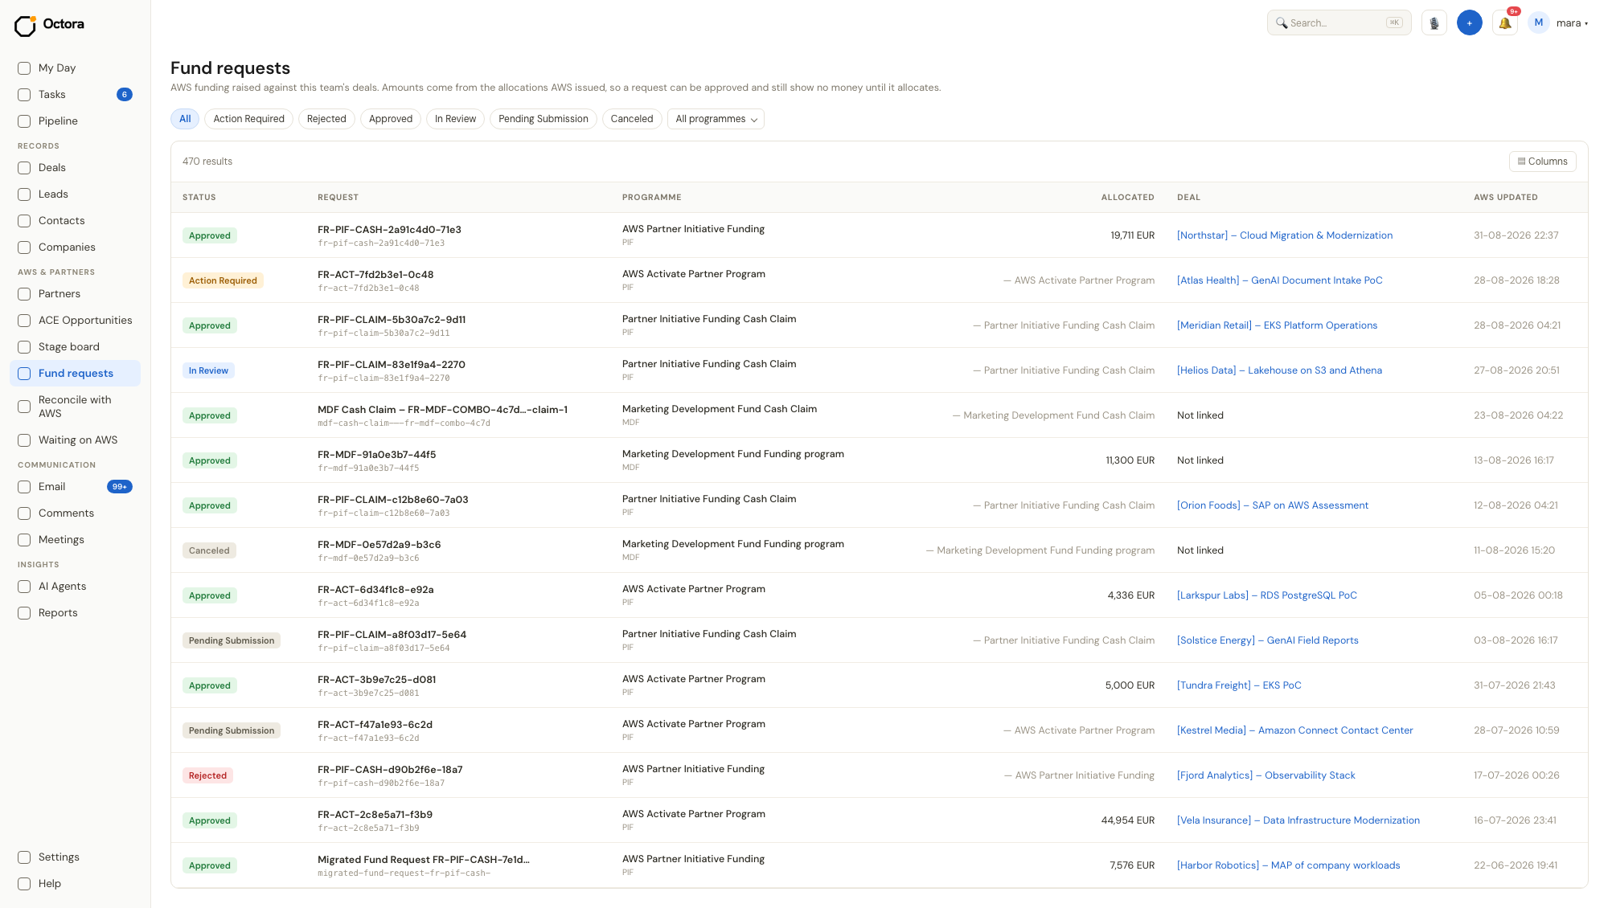1608x908 pixels.
Task: Select the Companies sidebar icon
Action: point(24,247)
